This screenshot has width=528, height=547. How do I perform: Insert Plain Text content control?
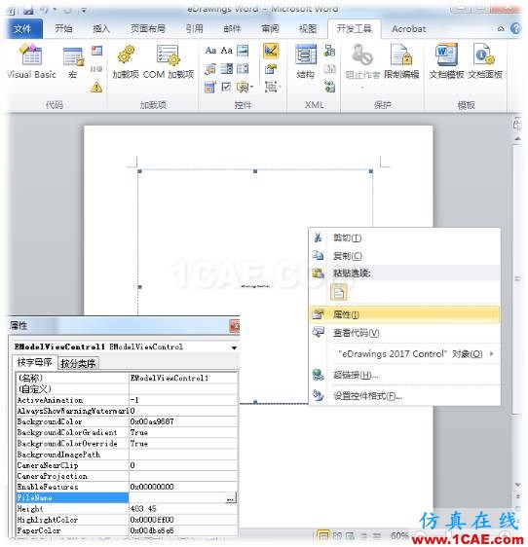pos(227,51)
